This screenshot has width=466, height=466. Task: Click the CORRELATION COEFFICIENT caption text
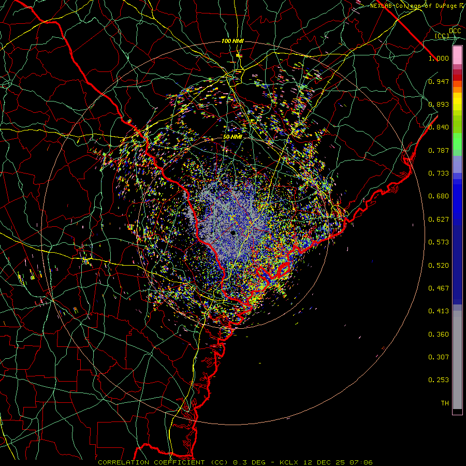pos(151,462)
